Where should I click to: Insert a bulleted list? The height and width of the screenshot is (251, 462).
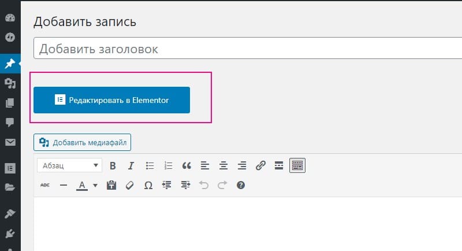pyautogui.click(x=150, y=166)
